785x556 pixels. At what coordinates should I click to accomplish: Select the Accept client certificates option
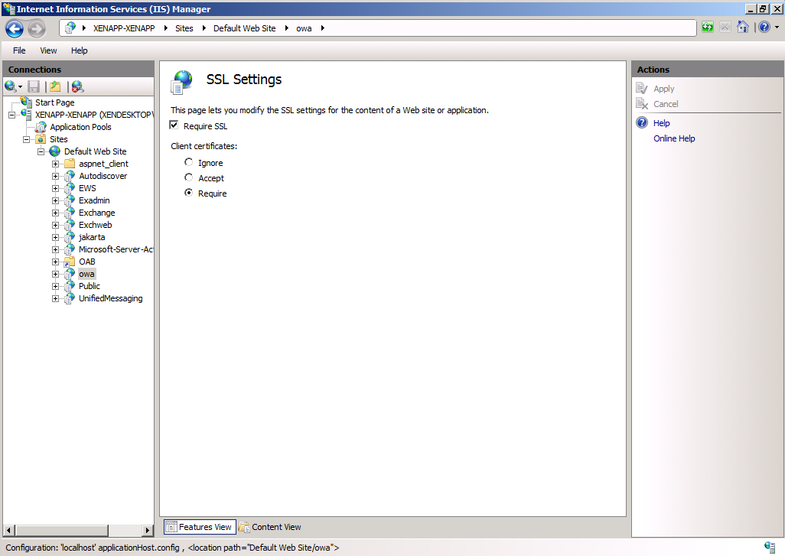pos(188,177)
